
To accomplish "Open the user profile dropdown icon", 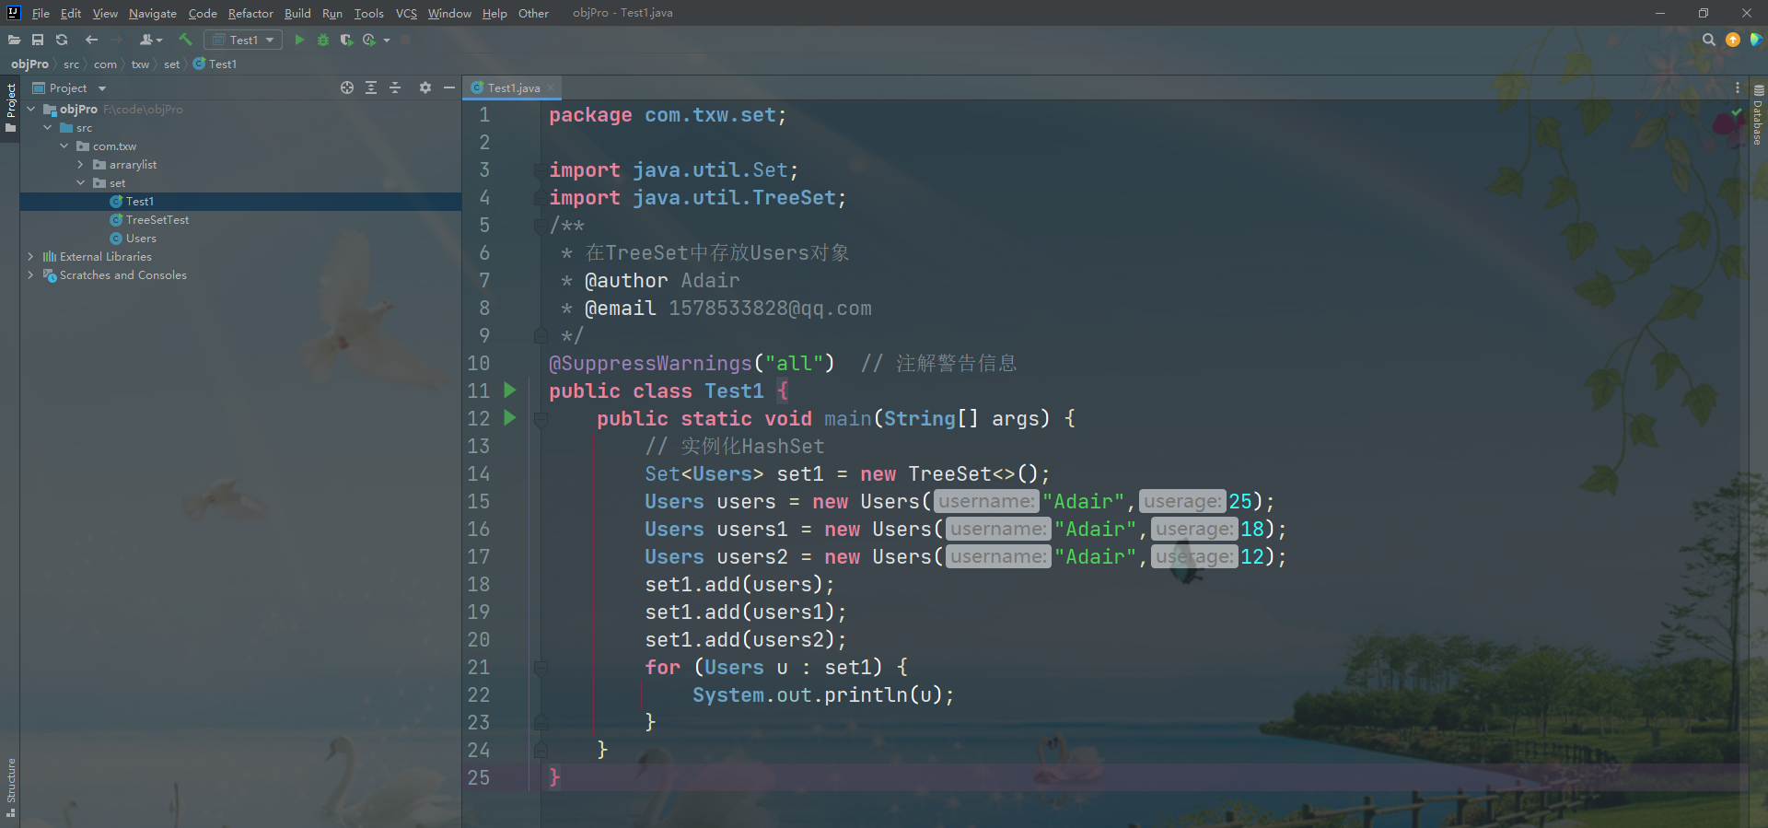I will coord(150,40).
